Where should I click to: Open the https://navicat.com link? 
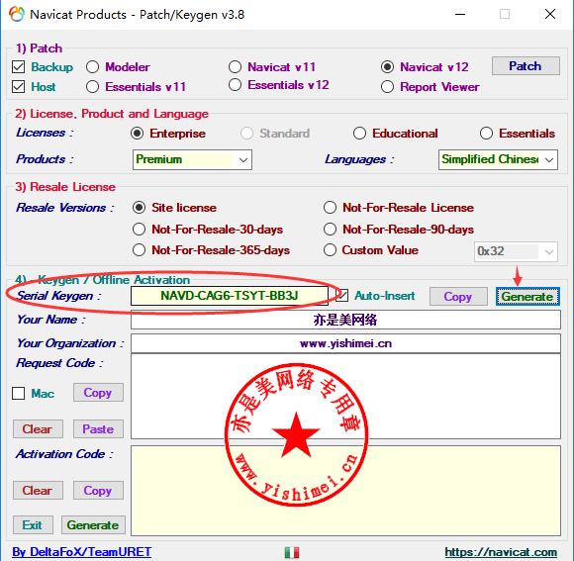point(501,552)
